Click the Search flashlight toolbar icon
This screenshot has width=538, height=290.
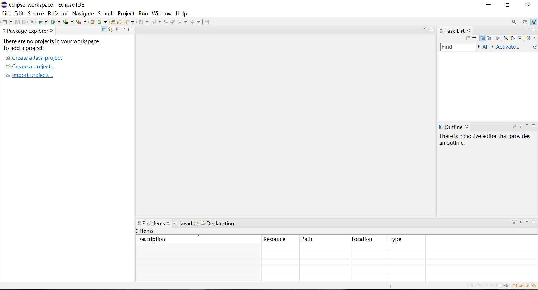pyautogui.click(x=127, y=22)
